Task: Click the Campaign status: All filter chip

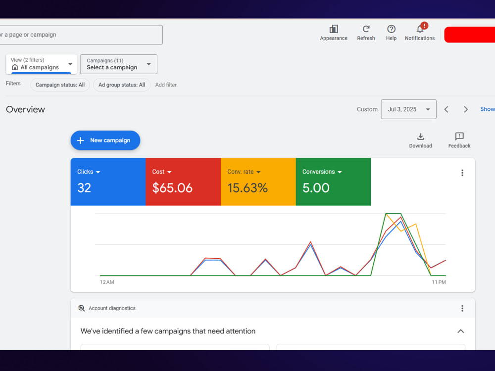Action: tap(60, 85)
